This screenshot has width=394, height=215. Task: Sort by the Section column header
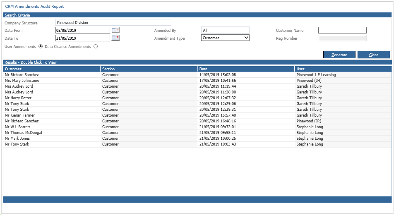[x=149, y=69]
